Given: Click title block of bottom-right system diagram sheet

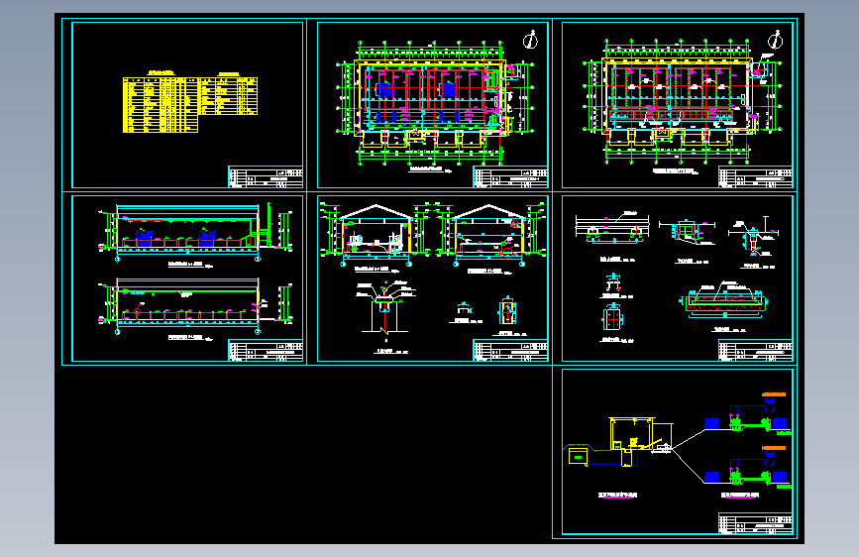Looking at the screenshot, I should click(755, 523).
